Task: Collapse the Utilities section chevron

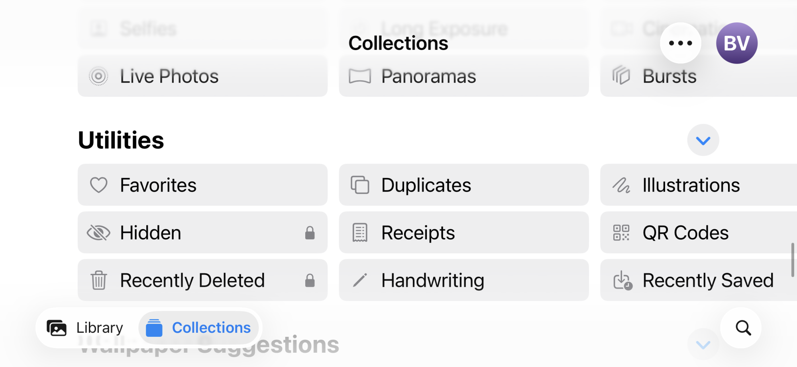Action: click(x=703, y=140)
